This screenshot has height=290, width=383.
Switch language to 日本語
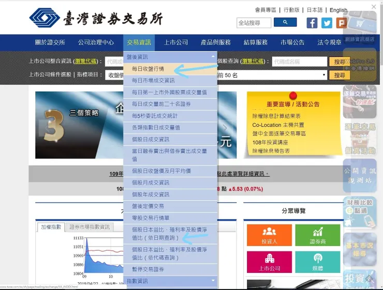tap(315, 10)
